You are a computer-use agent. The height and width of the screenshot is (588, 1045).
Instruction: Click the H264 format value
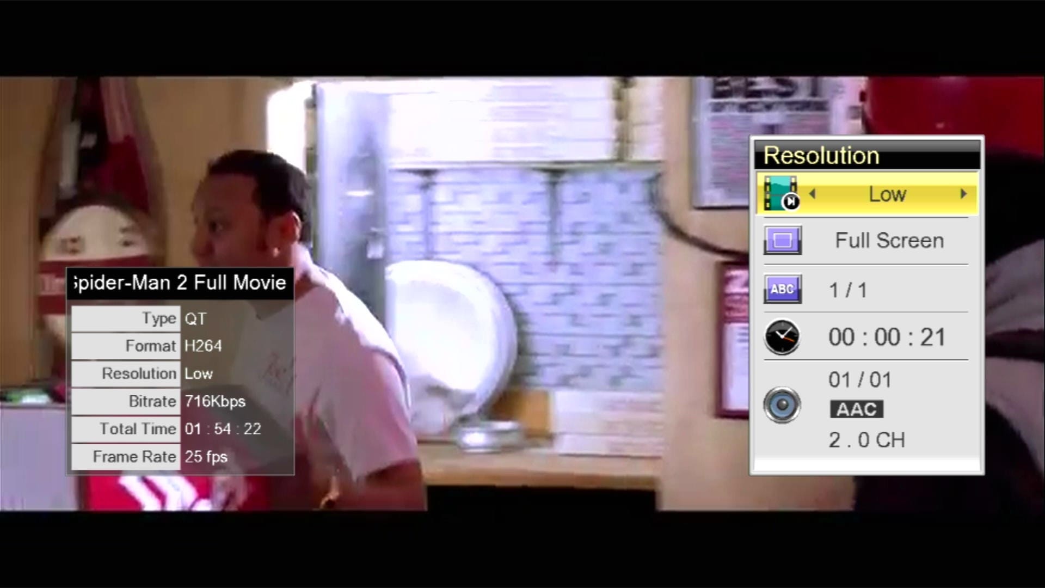click(203, 346)
